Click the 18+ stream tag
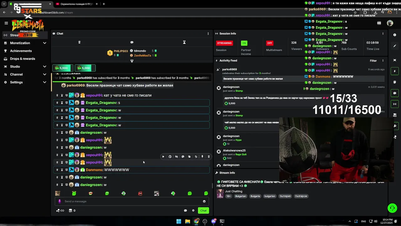 tap(229, 196)
